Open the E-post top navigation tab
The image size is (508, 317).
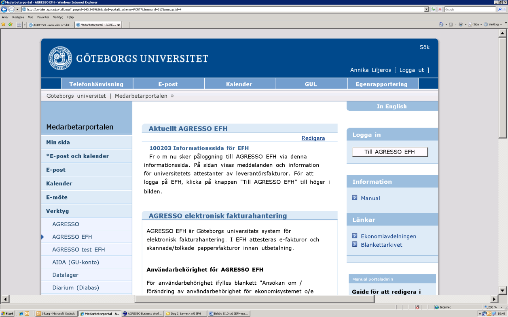click(x=168, y=84)
